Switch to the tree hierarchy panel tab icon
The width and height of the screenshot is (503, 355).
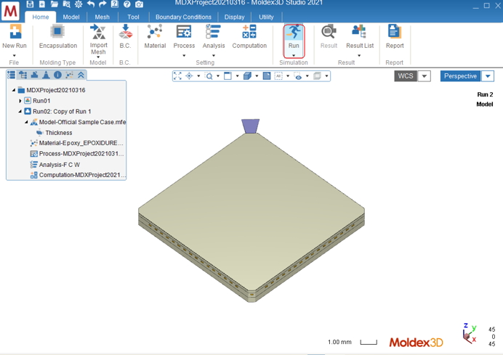(x=23, y=75)
